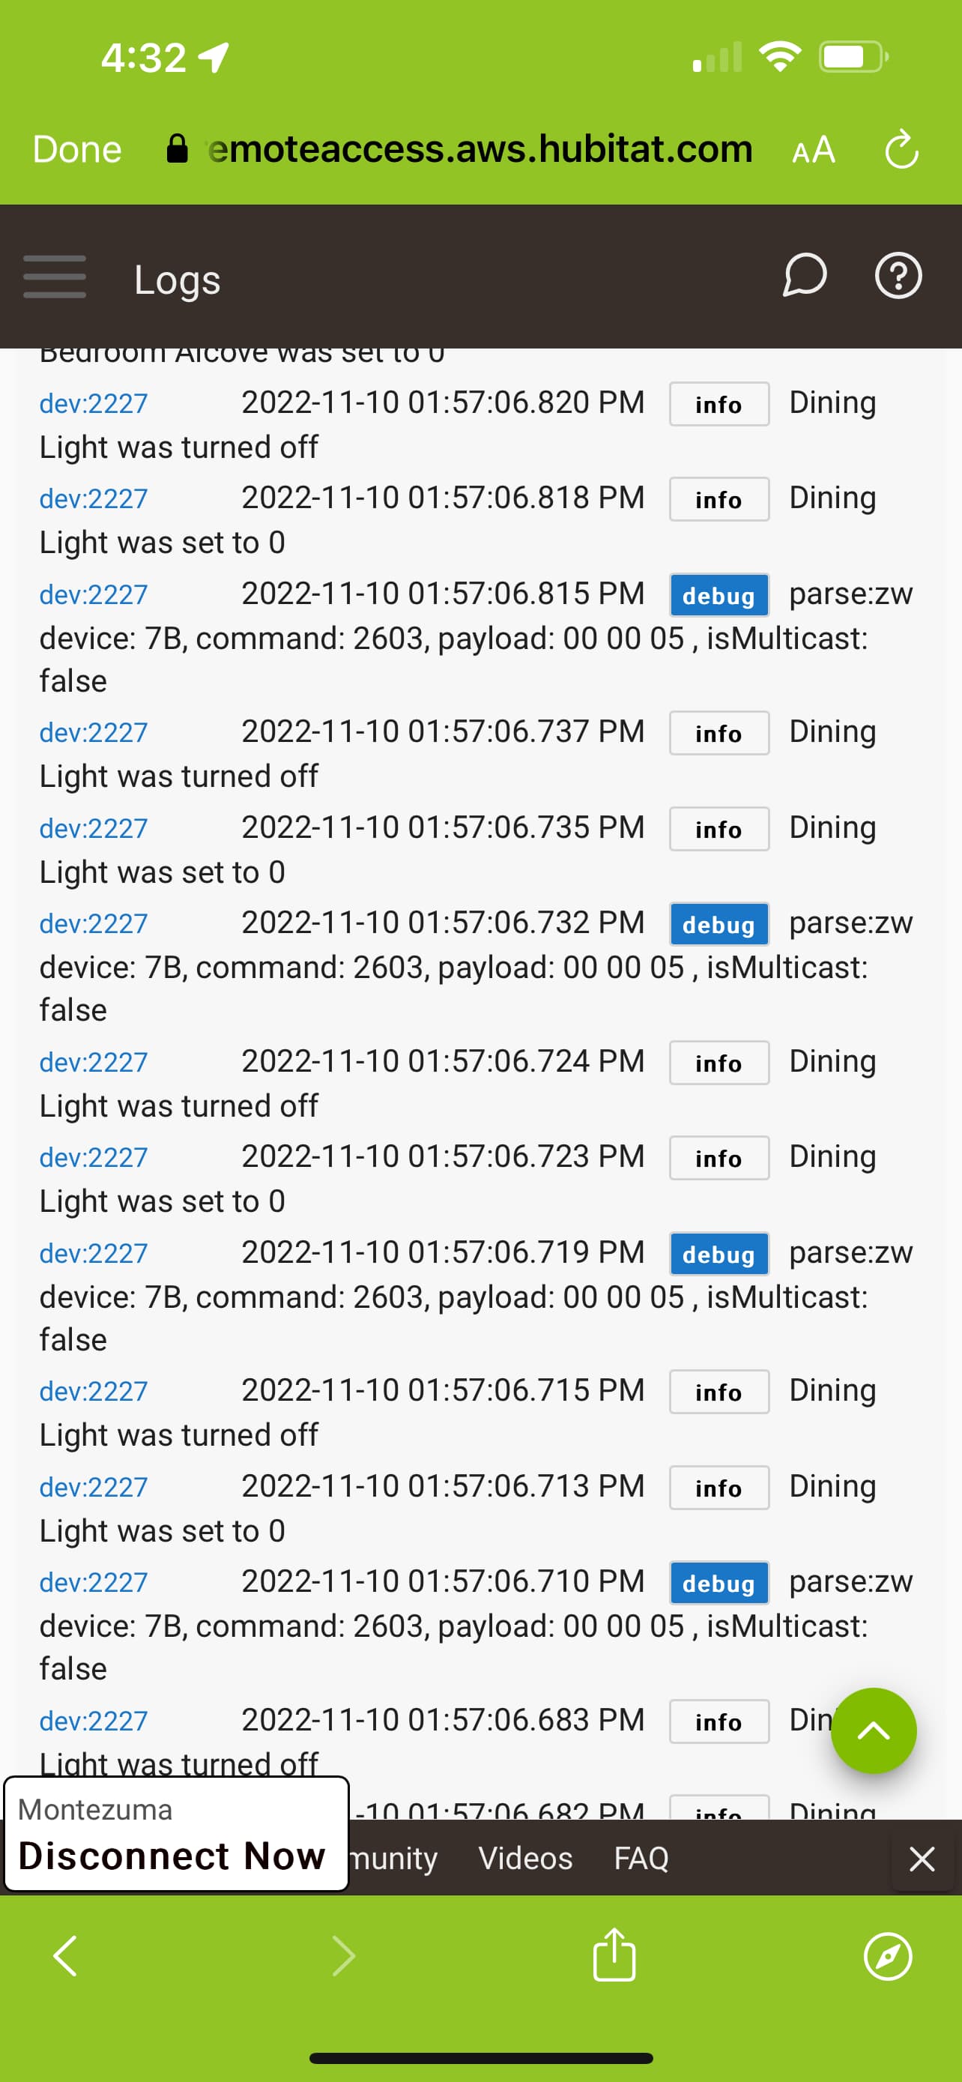The height and width of the screenshot is (2082, 962).
Task: Filter by info badge at 01:57:06.737
Action: coord(719,732)
